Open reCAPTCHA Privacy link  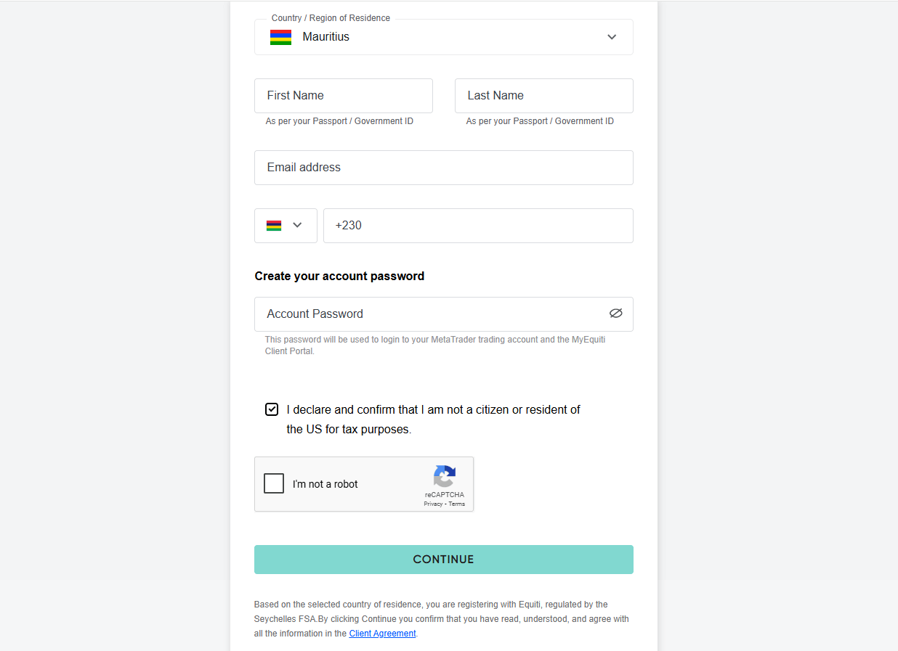[433, 504]
